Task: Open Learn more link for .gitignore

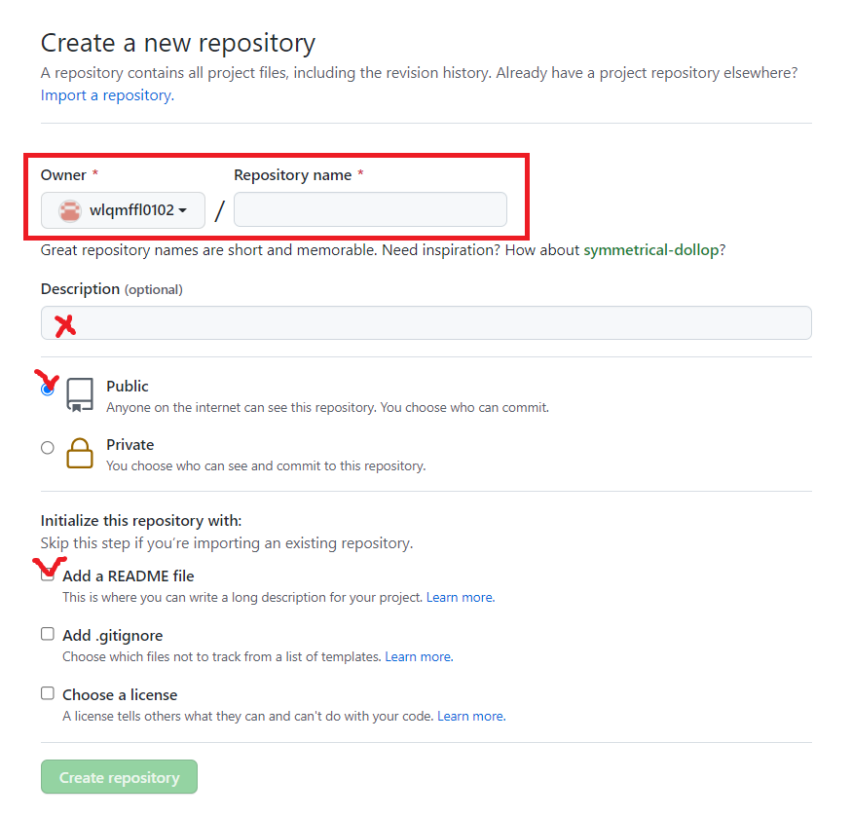Action: [x=418, y=656]
